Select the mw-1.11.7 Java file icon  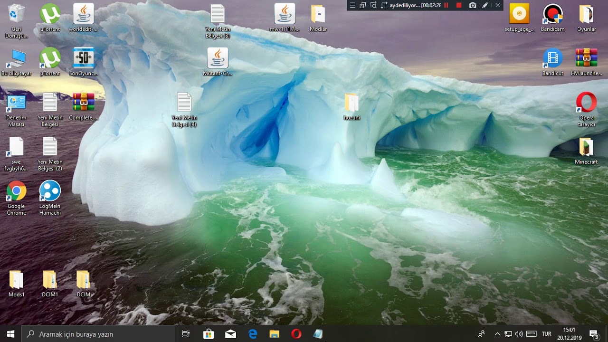tap(285, 14)
